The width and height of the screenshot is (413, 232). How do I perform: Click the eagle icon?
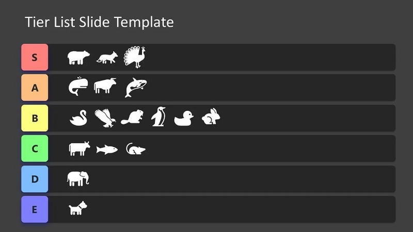pyautogui.click(x=105, y=118)
